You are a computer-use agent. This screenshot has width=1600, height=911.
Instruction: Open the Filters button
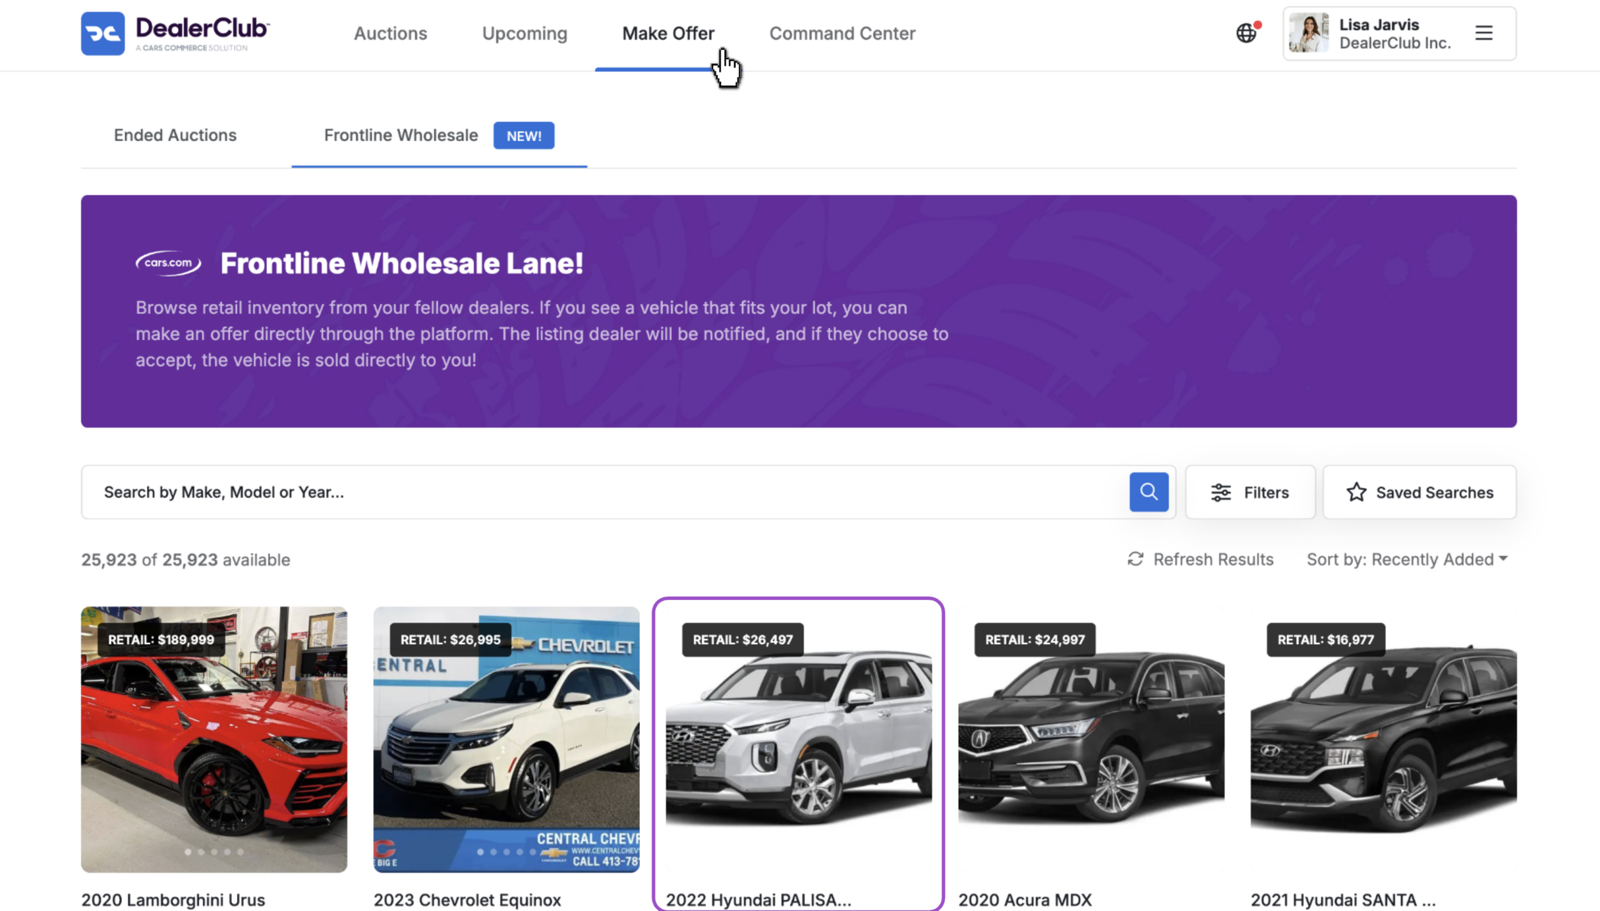coord(1249,492)
